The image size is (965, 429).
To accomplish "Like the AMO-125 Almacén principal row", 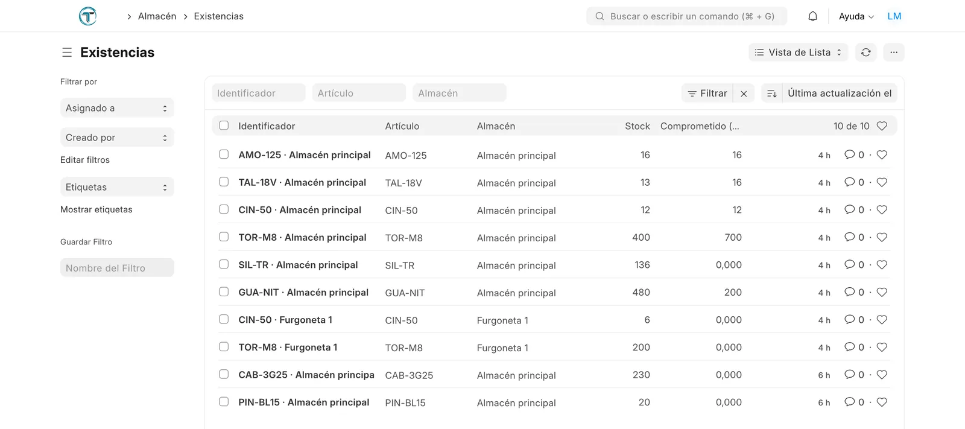I will click(882, 155).
